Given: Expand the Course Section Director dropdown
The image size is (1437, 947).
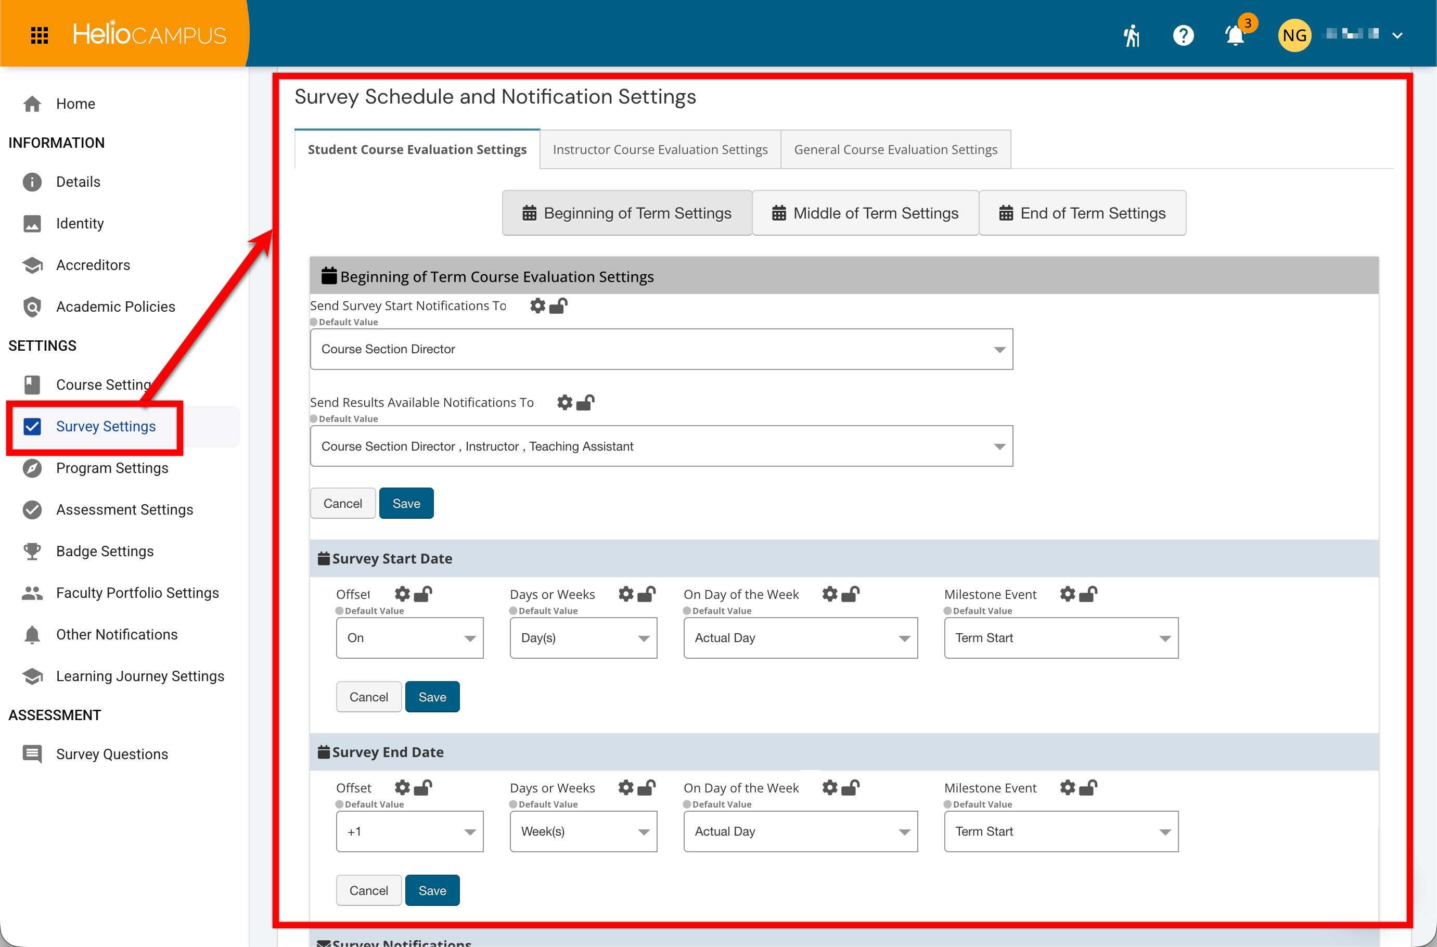Looking at the screenshot, I should (x=661, y=349).
